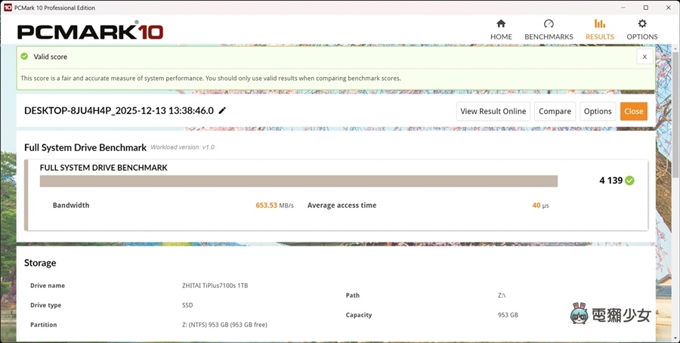680x343 pixels.
Task: Click the Home house icon
Action: pos(501,24)
